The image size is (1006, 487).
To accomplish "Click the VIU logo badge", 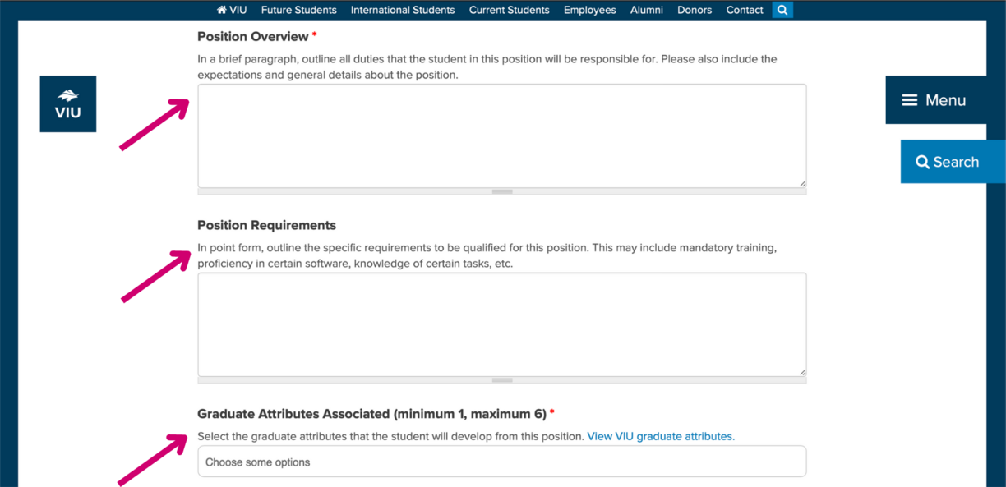I will (x=68, y=104).
